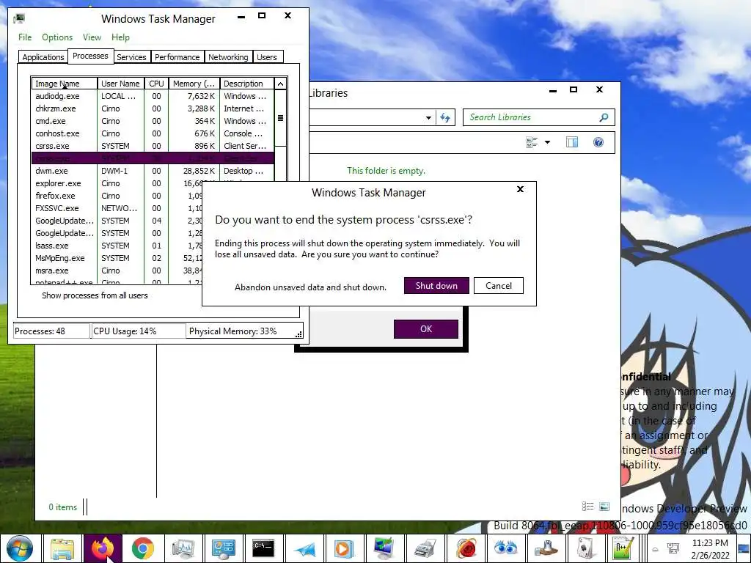The width and height of the screenshot is (751, 563).
Task: Open the chess pieces taskbar icon
Action: click(x=545, y=548)
